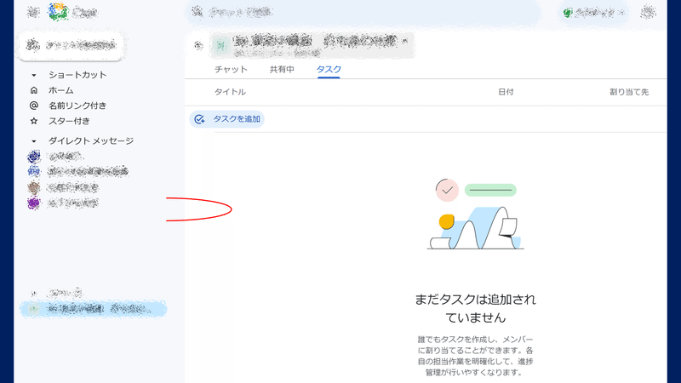681x383 pixels.
Task: Collapse the ショートカット section arrow
Action: (x=34, y=75)
